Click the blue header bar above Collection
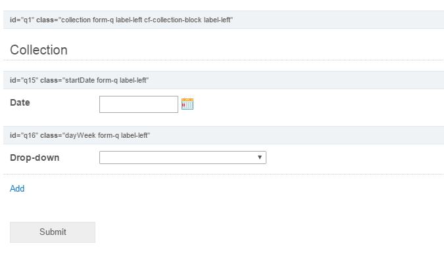Viewport: 444px width, 273px height. 329,20
